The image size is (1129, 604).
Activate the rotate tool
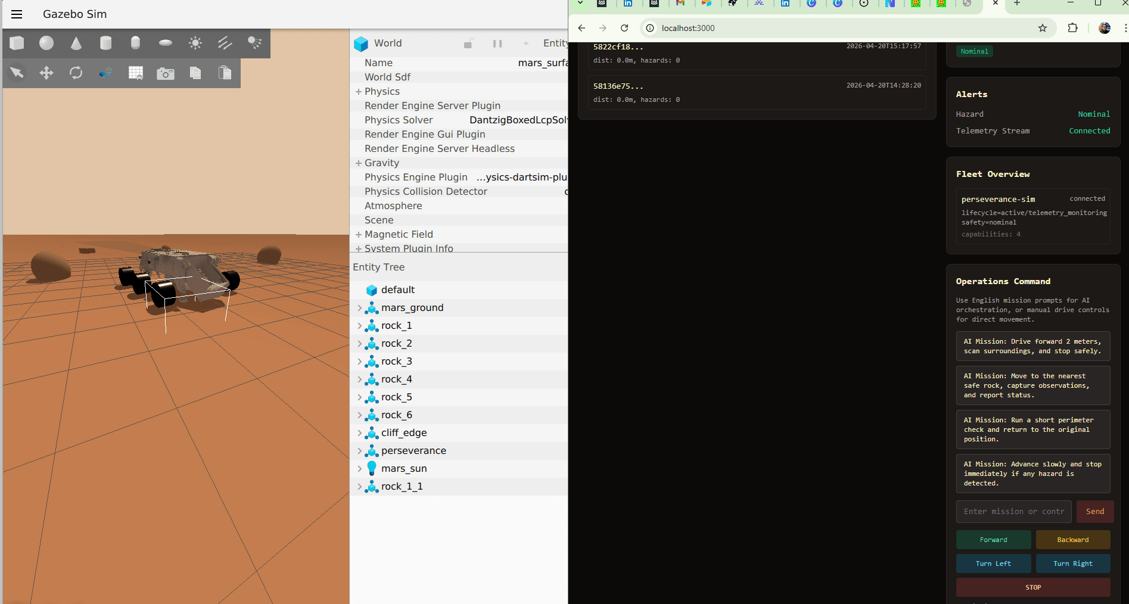tap(76, 73)
